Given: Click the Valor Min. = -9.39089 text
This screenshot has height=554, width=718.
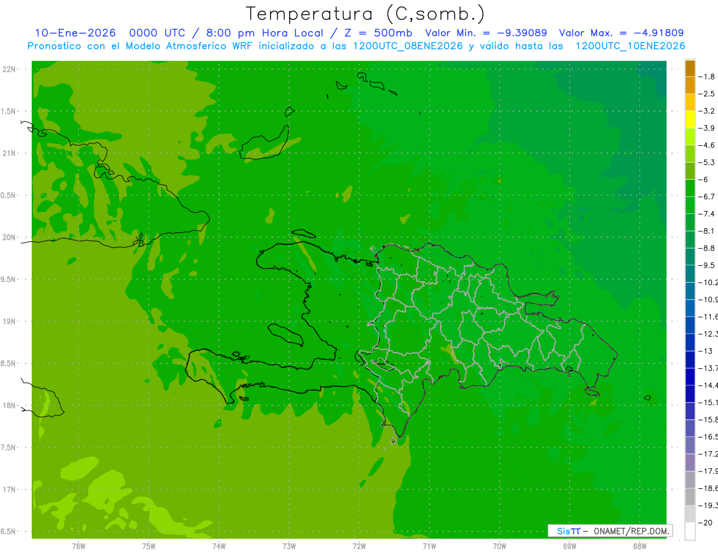Looking at the screenshot, I should tap(486, 33).
